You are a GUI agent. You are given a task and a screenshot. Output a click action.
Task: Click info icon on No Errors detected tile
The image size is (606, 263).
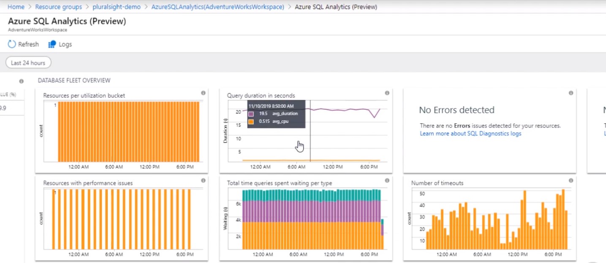click(x=571, y=93)
